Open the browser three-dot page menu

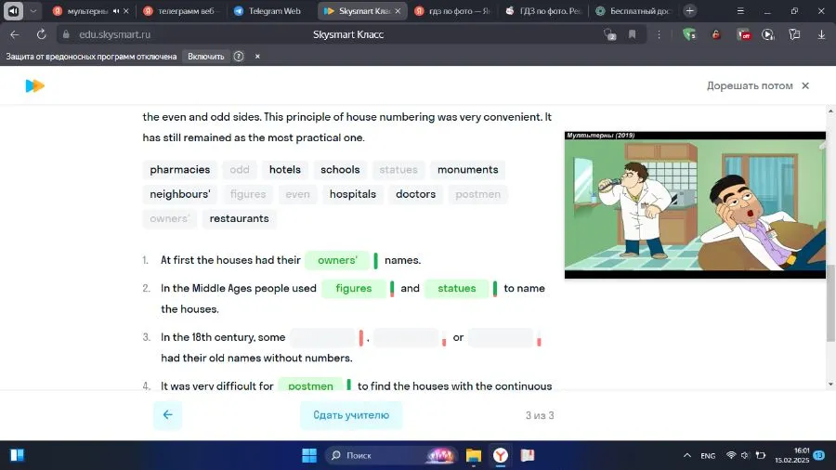[659, 34]
